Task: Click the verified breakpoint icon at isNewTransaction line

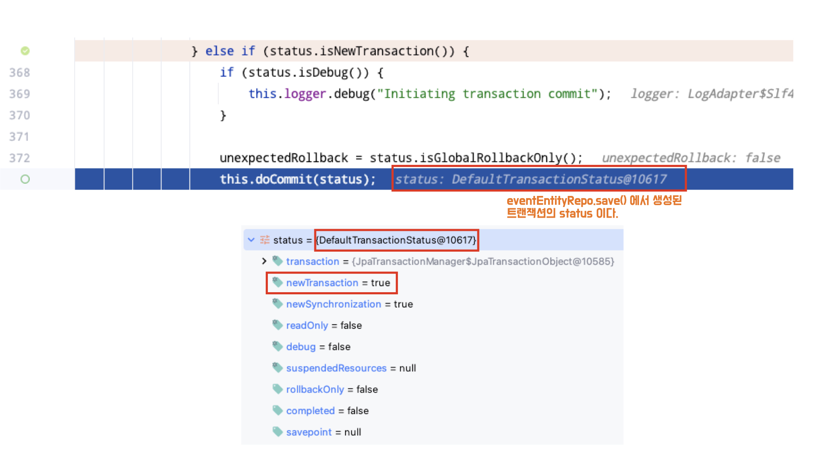Action: (x=25, y=51)
